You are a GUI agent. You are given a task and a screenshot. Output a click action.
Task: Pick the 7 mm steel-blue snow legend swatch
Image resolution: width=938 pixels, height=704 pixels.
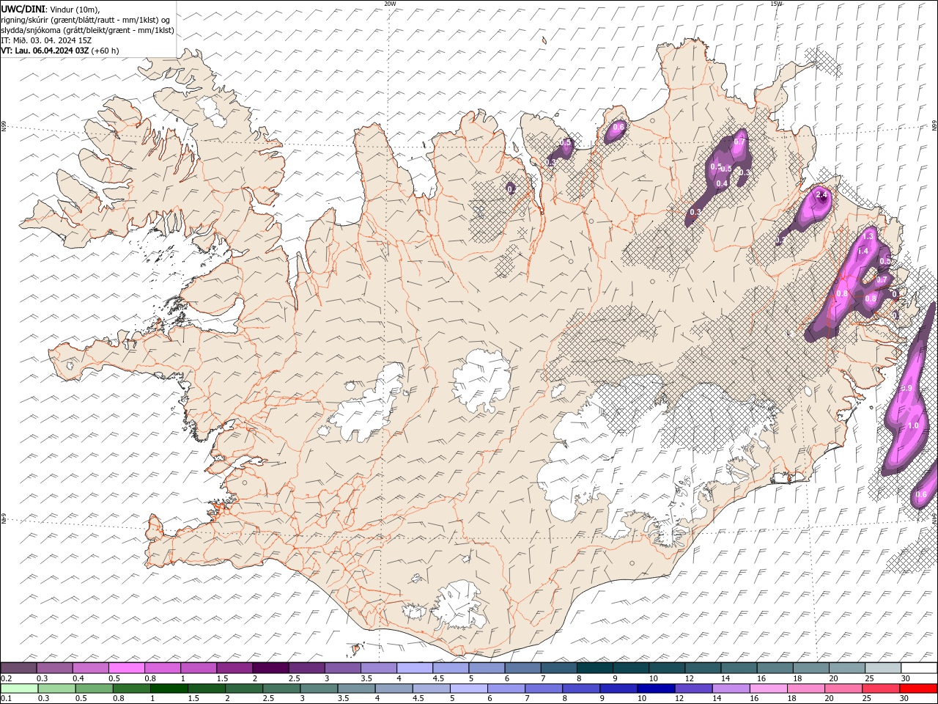pyautogui.click(x=558, y=668)
